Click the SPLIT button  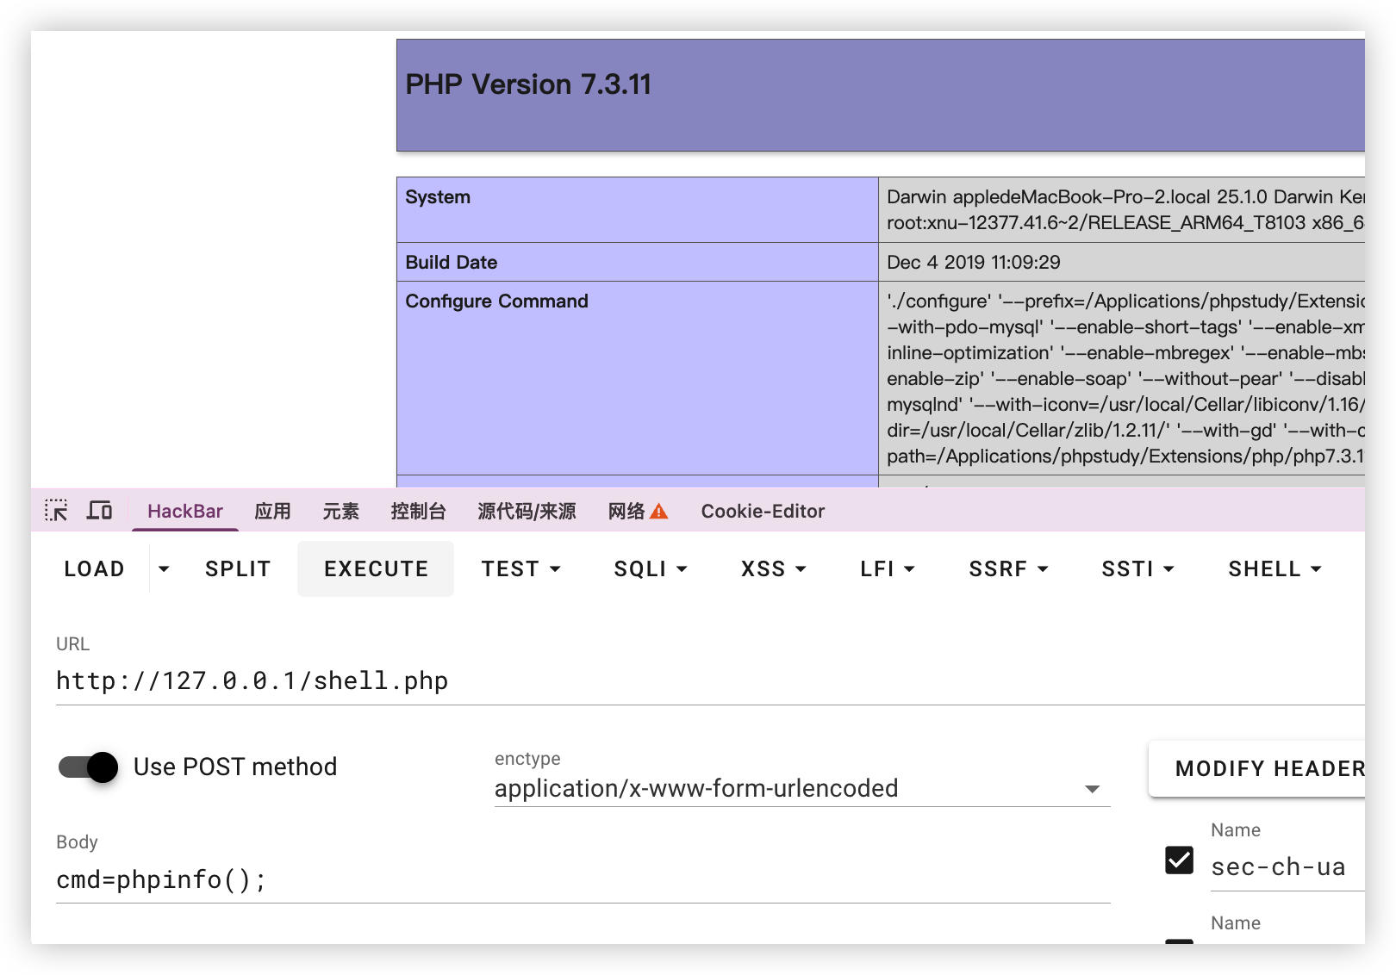click(x=238, y=569)
